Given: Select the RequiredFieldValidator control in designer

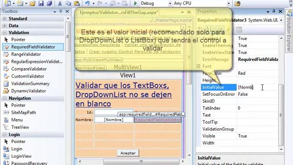Looking at the screenshot, I should [157, 120].
